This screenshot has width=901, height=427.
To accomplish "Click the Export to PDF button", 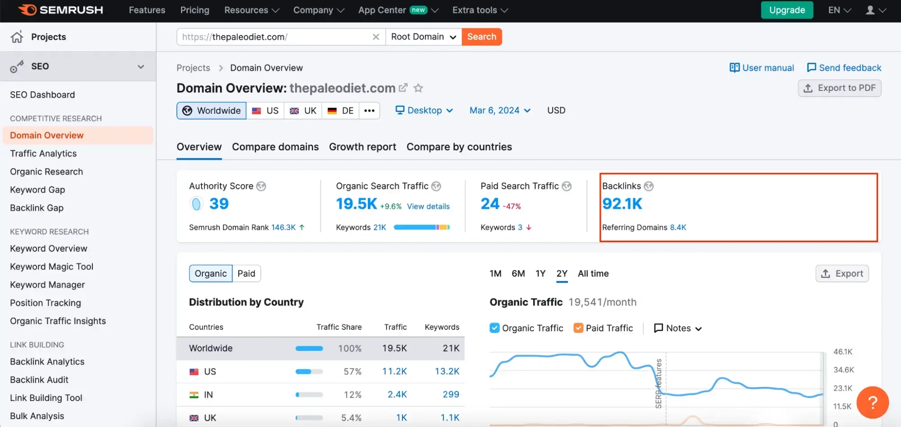I will pos(839,88).
